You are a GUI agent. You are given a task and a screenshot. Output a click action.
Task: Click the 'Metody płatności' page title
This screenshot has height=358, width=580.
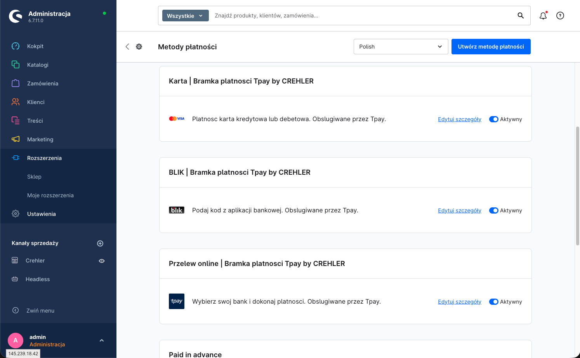click(188, 47)
